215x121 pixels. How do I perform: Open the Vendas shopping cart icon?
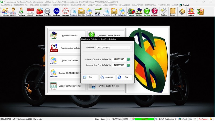pos(98,12)
